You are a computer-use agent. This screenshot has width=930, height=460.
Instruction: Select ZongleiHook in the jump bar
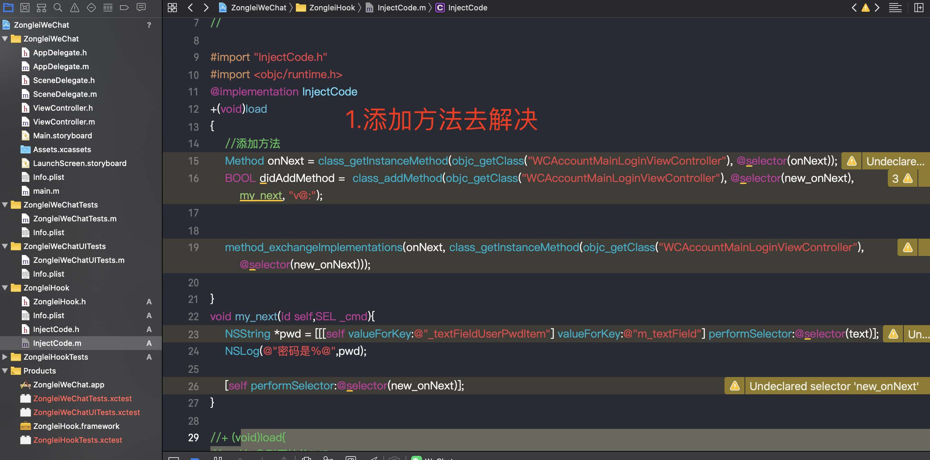tap(331, 8)
